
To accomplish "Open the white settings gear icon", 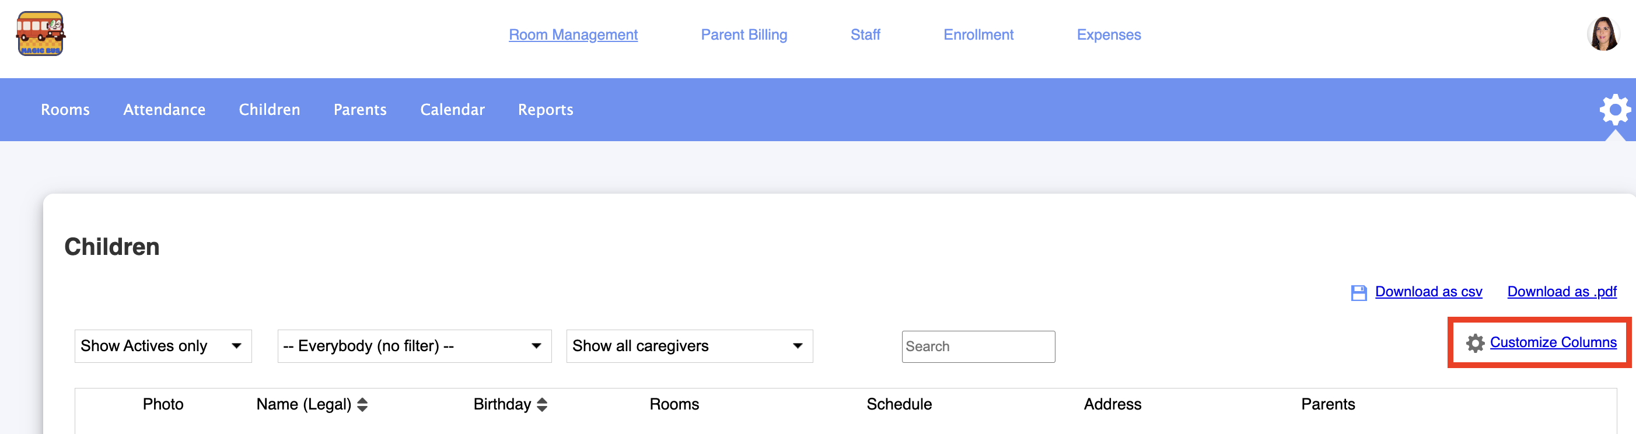I will [x=1615, y=110].
